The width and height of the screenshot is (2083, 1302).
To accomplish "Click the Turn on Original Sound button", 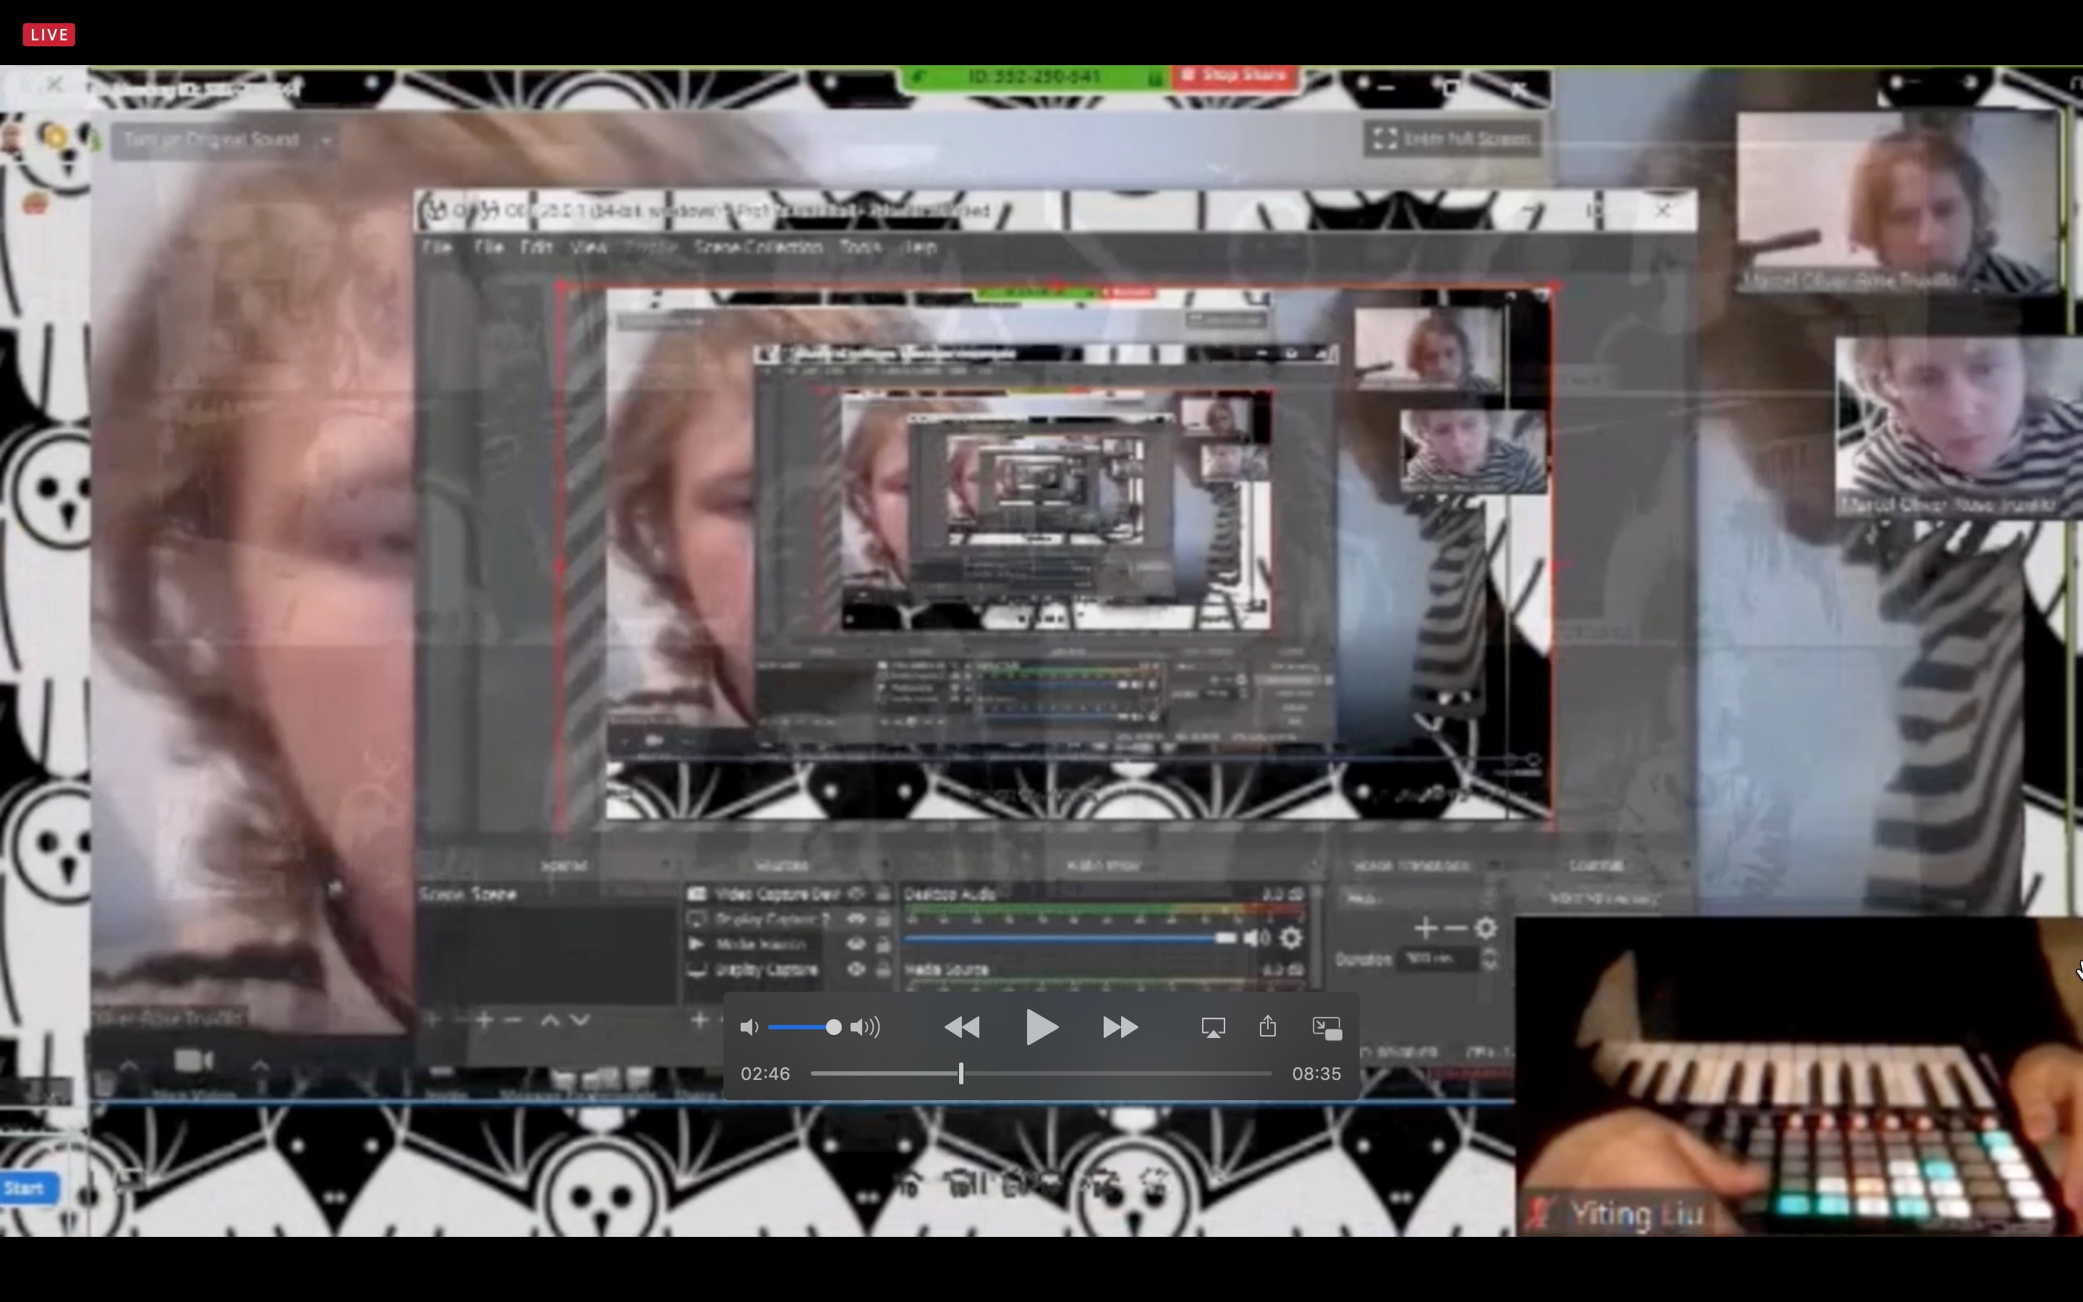I will tap(211, 140).
